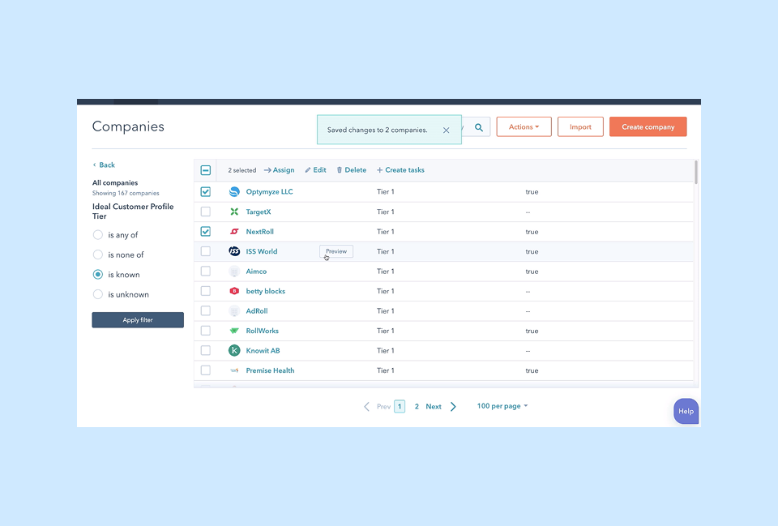The height and width of the screenshot is (526, 778).
Task: Click the ISS World logo icon
Action: point(234,251)
